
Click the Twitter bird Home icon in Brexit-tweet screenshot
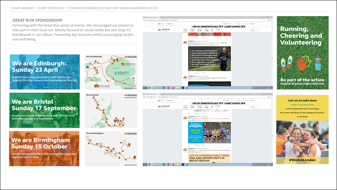coord(159,100)
